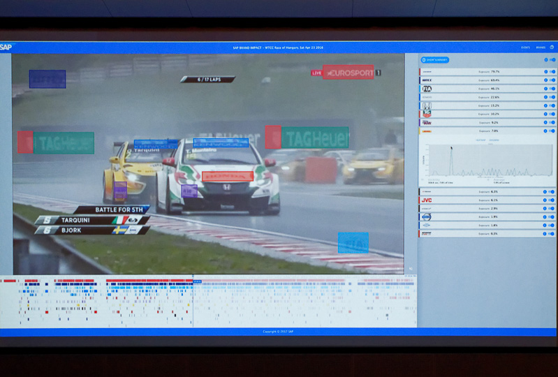
Task: Expand the 0.3% exposure brand row
Action: 487,234
